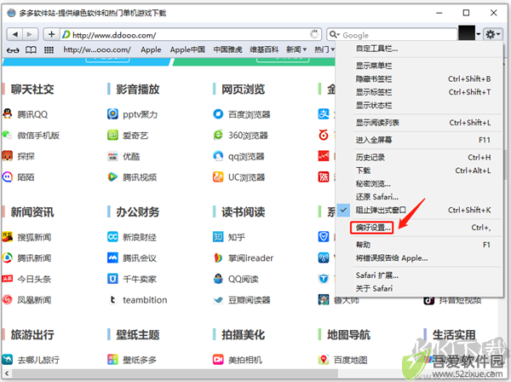Click the 掌阅ireader icon

click(218, 258)
